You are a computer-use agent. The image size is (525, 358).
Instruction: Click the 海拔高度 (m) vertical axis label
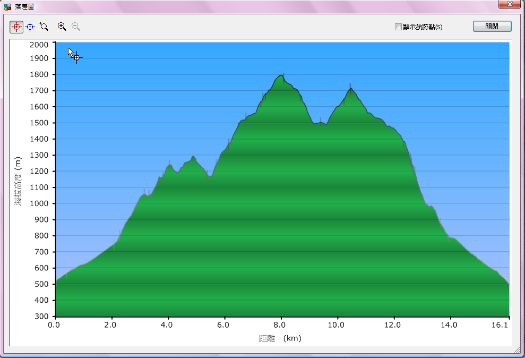pyautogui.click(x=19, y=182)
